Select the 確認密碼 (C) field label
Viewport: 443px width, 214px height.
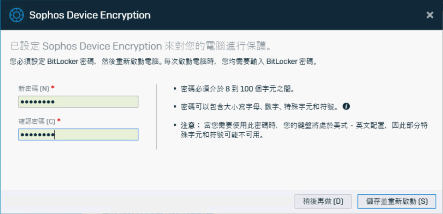coord(37,122)
